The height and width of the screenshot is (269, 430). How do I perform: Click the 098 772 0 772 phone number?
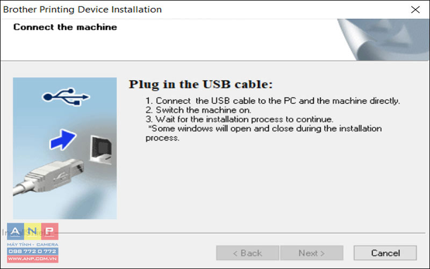33,251
